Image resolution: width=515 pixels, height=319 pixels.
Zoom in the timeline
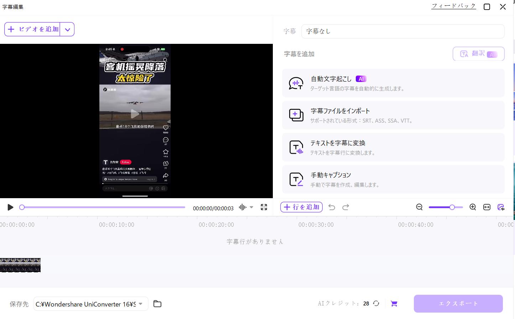click(473, 207)
